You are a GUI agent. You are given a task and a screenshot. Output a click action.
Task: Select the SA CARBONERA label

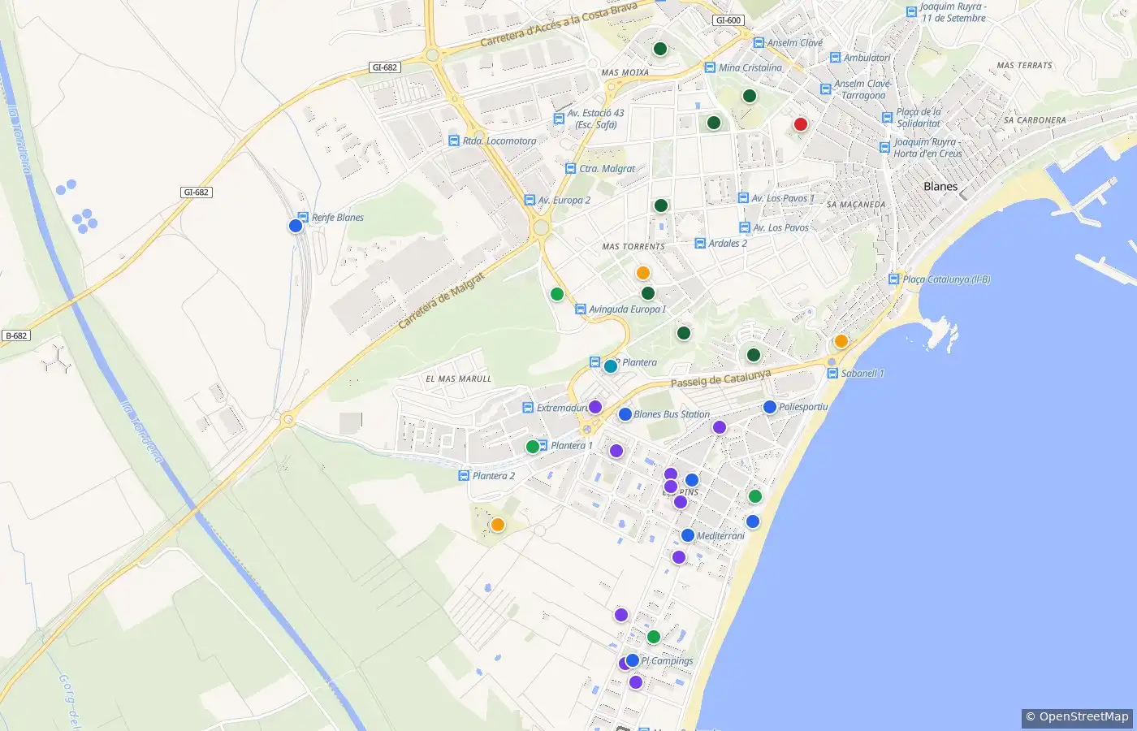(x=1035, y=120)
